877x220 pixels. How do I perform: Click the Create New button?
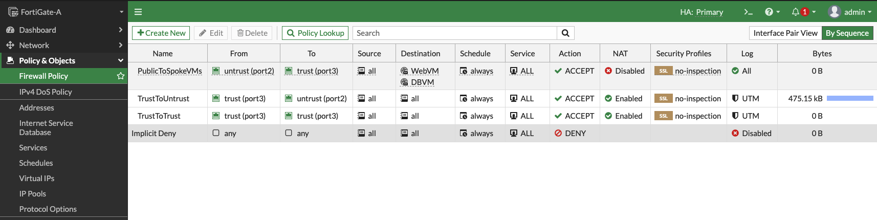click(161, 33)
